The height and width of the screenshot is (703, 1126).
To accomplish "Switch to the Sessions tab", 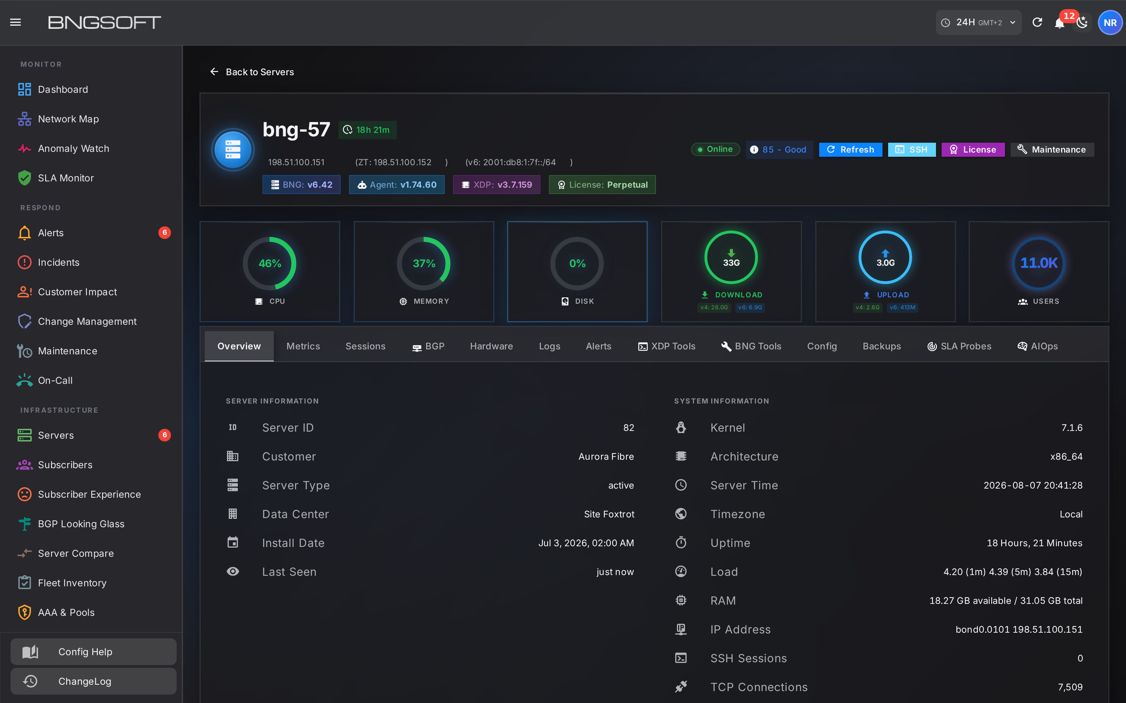I will pos(365,346).
